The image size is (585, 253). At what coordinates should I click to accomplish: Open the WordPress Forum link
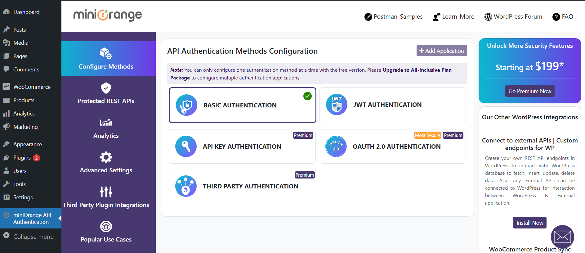point(513,17)
